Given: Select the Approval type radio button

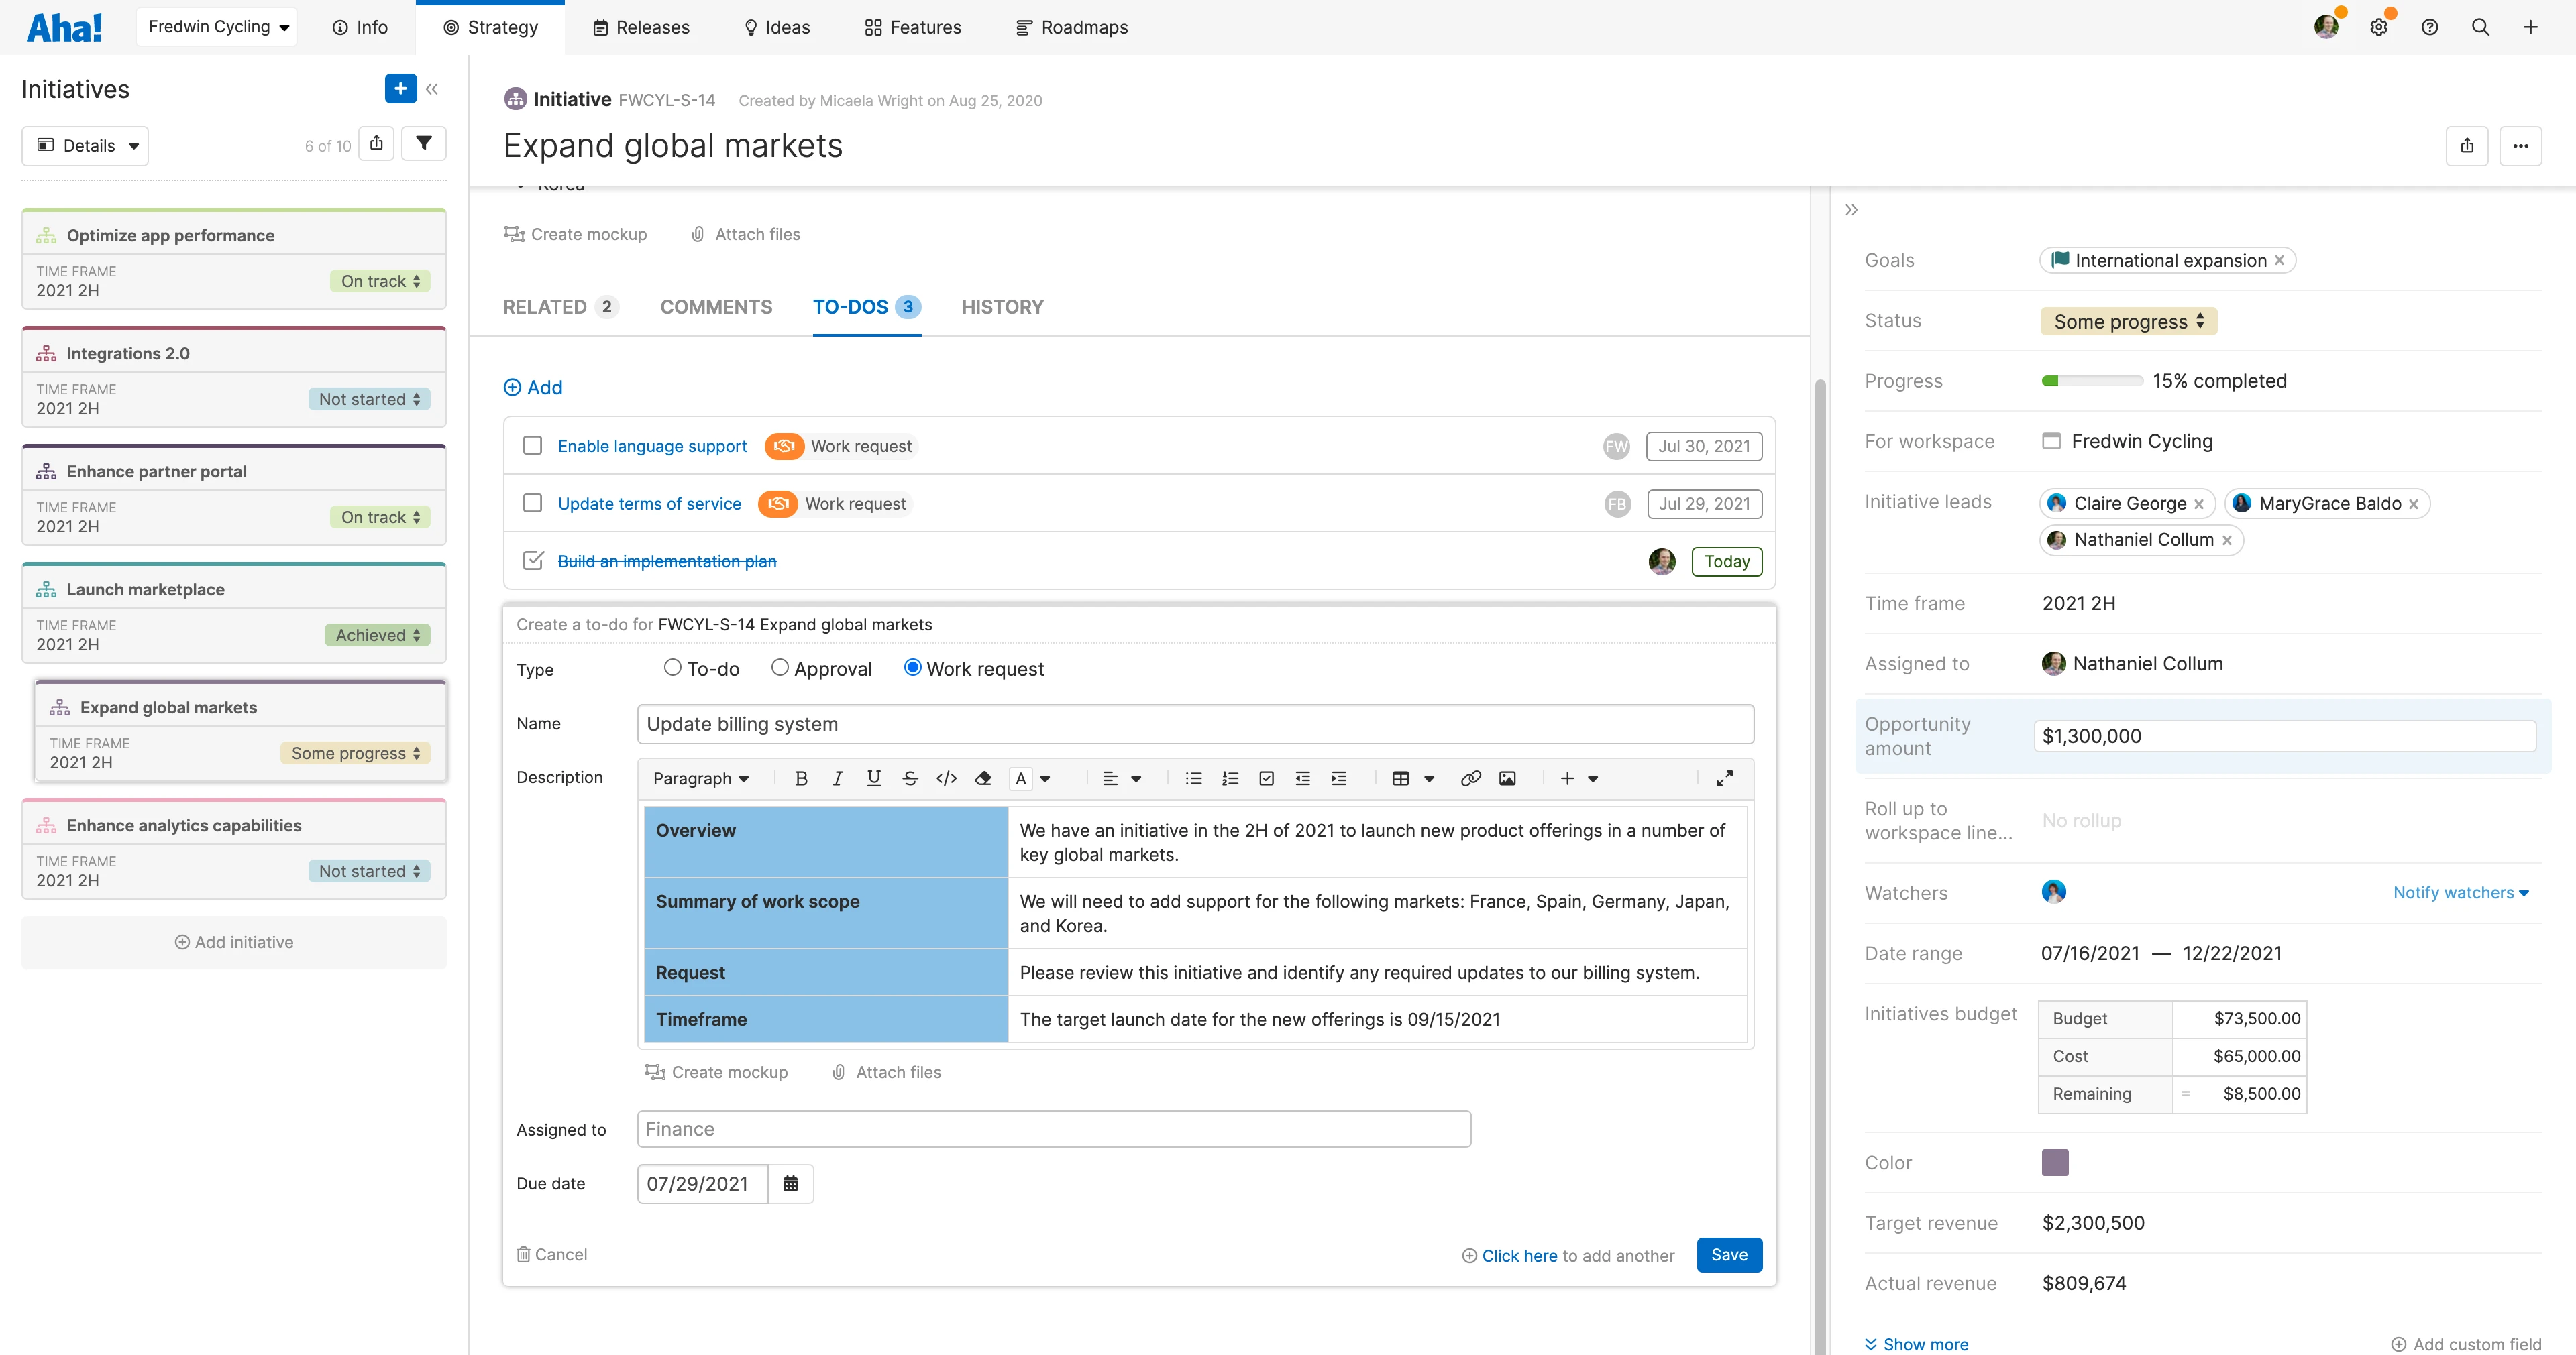Looking at the screenshot, I should click(780, 668).
